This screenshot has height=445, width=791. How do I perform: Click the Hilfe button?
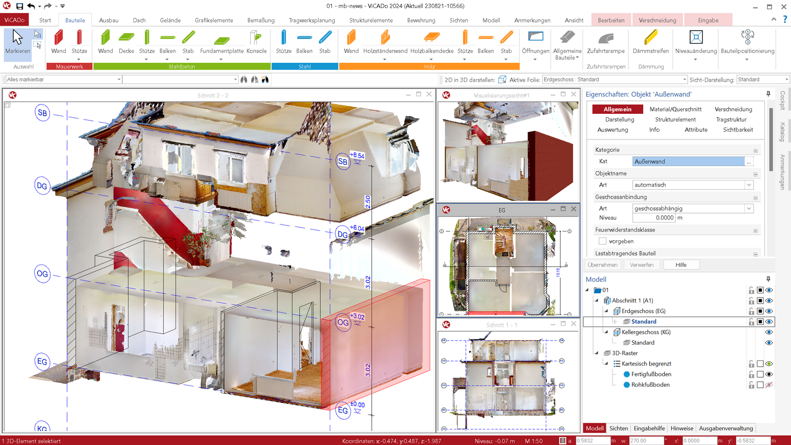click(681, 265)
